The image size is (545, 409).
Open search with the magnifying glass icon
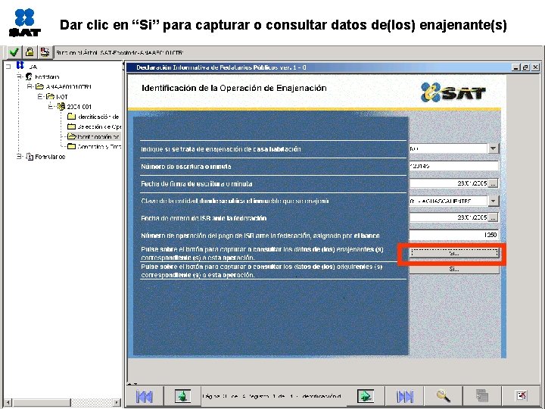pyautogui.click(x=443, y=396)
